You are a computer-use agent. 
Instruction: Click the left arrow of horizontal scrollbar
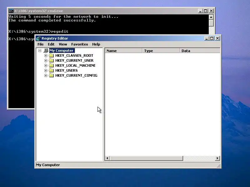(107, 158)
